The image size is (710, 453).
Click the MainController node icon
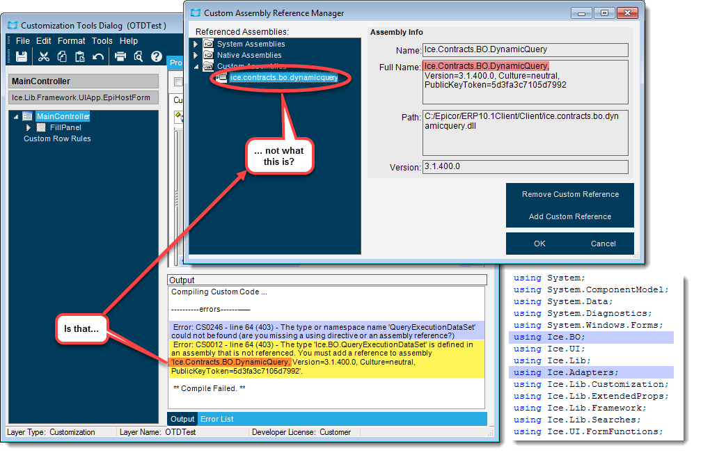[28, 116]
